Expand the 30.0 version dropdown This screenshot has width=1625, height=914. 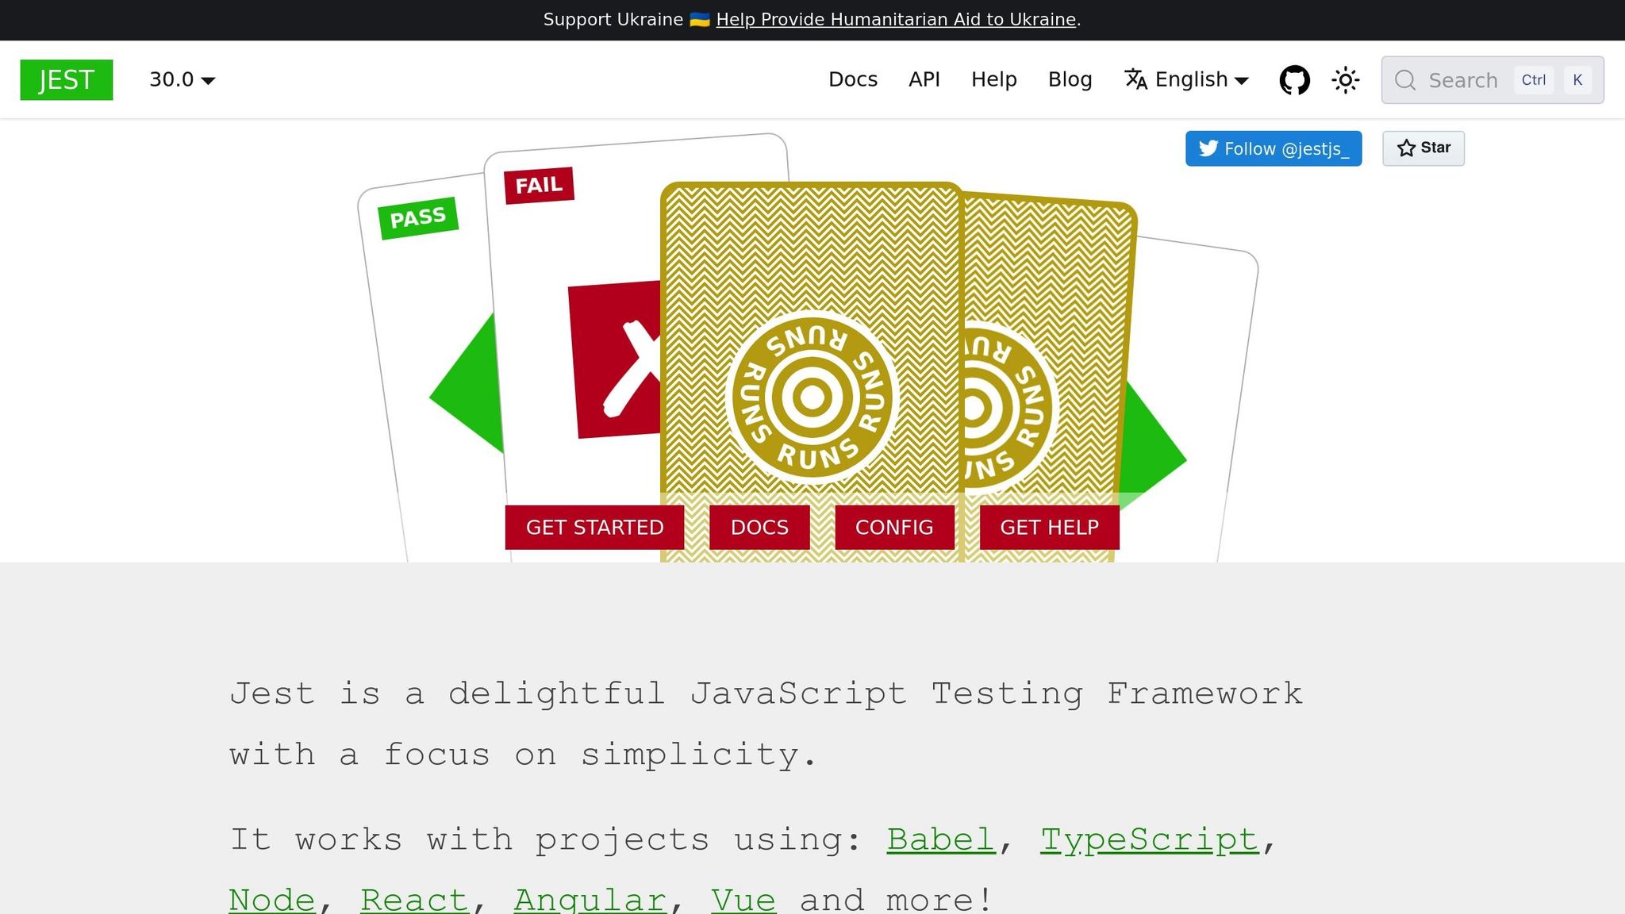[182, 80]
